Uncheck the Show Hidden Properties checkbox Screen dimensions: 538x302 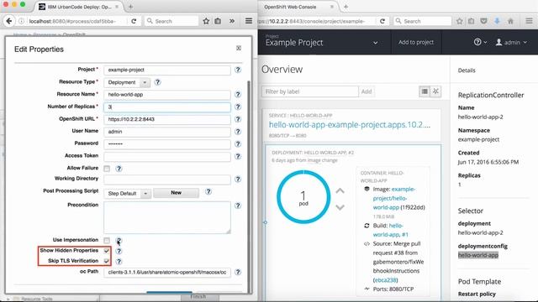[x=107, y=251]
